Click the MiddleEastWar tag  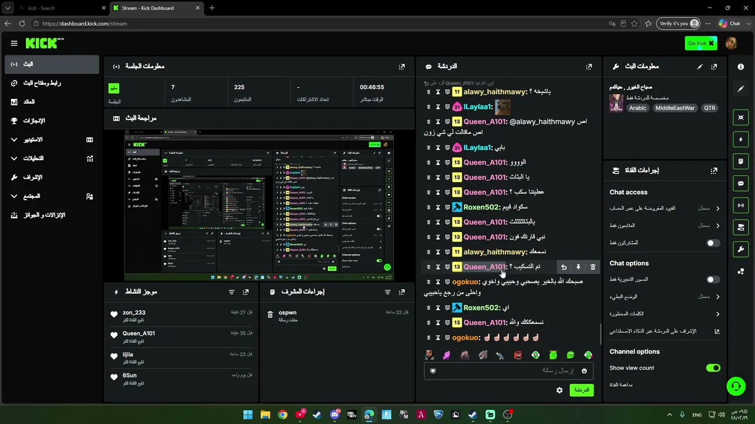point(675,108)
